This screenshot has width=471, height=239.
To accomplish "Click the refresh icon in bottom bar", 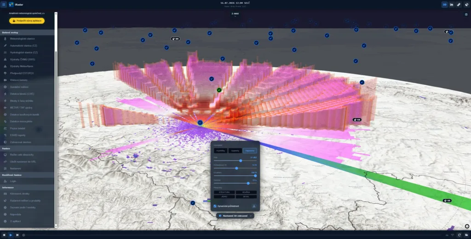I will (460, 235).
